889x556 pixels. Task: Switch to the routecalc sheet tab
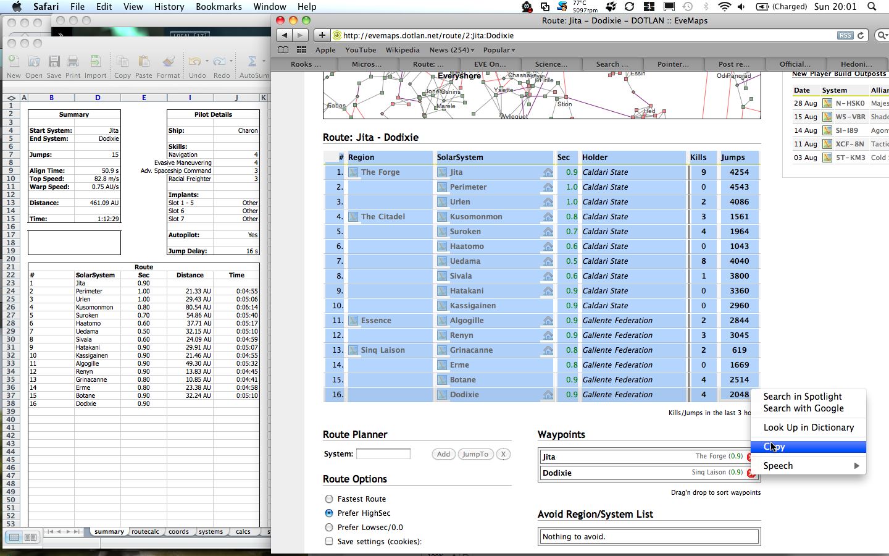pyautogui.click(x=145, y=532)
